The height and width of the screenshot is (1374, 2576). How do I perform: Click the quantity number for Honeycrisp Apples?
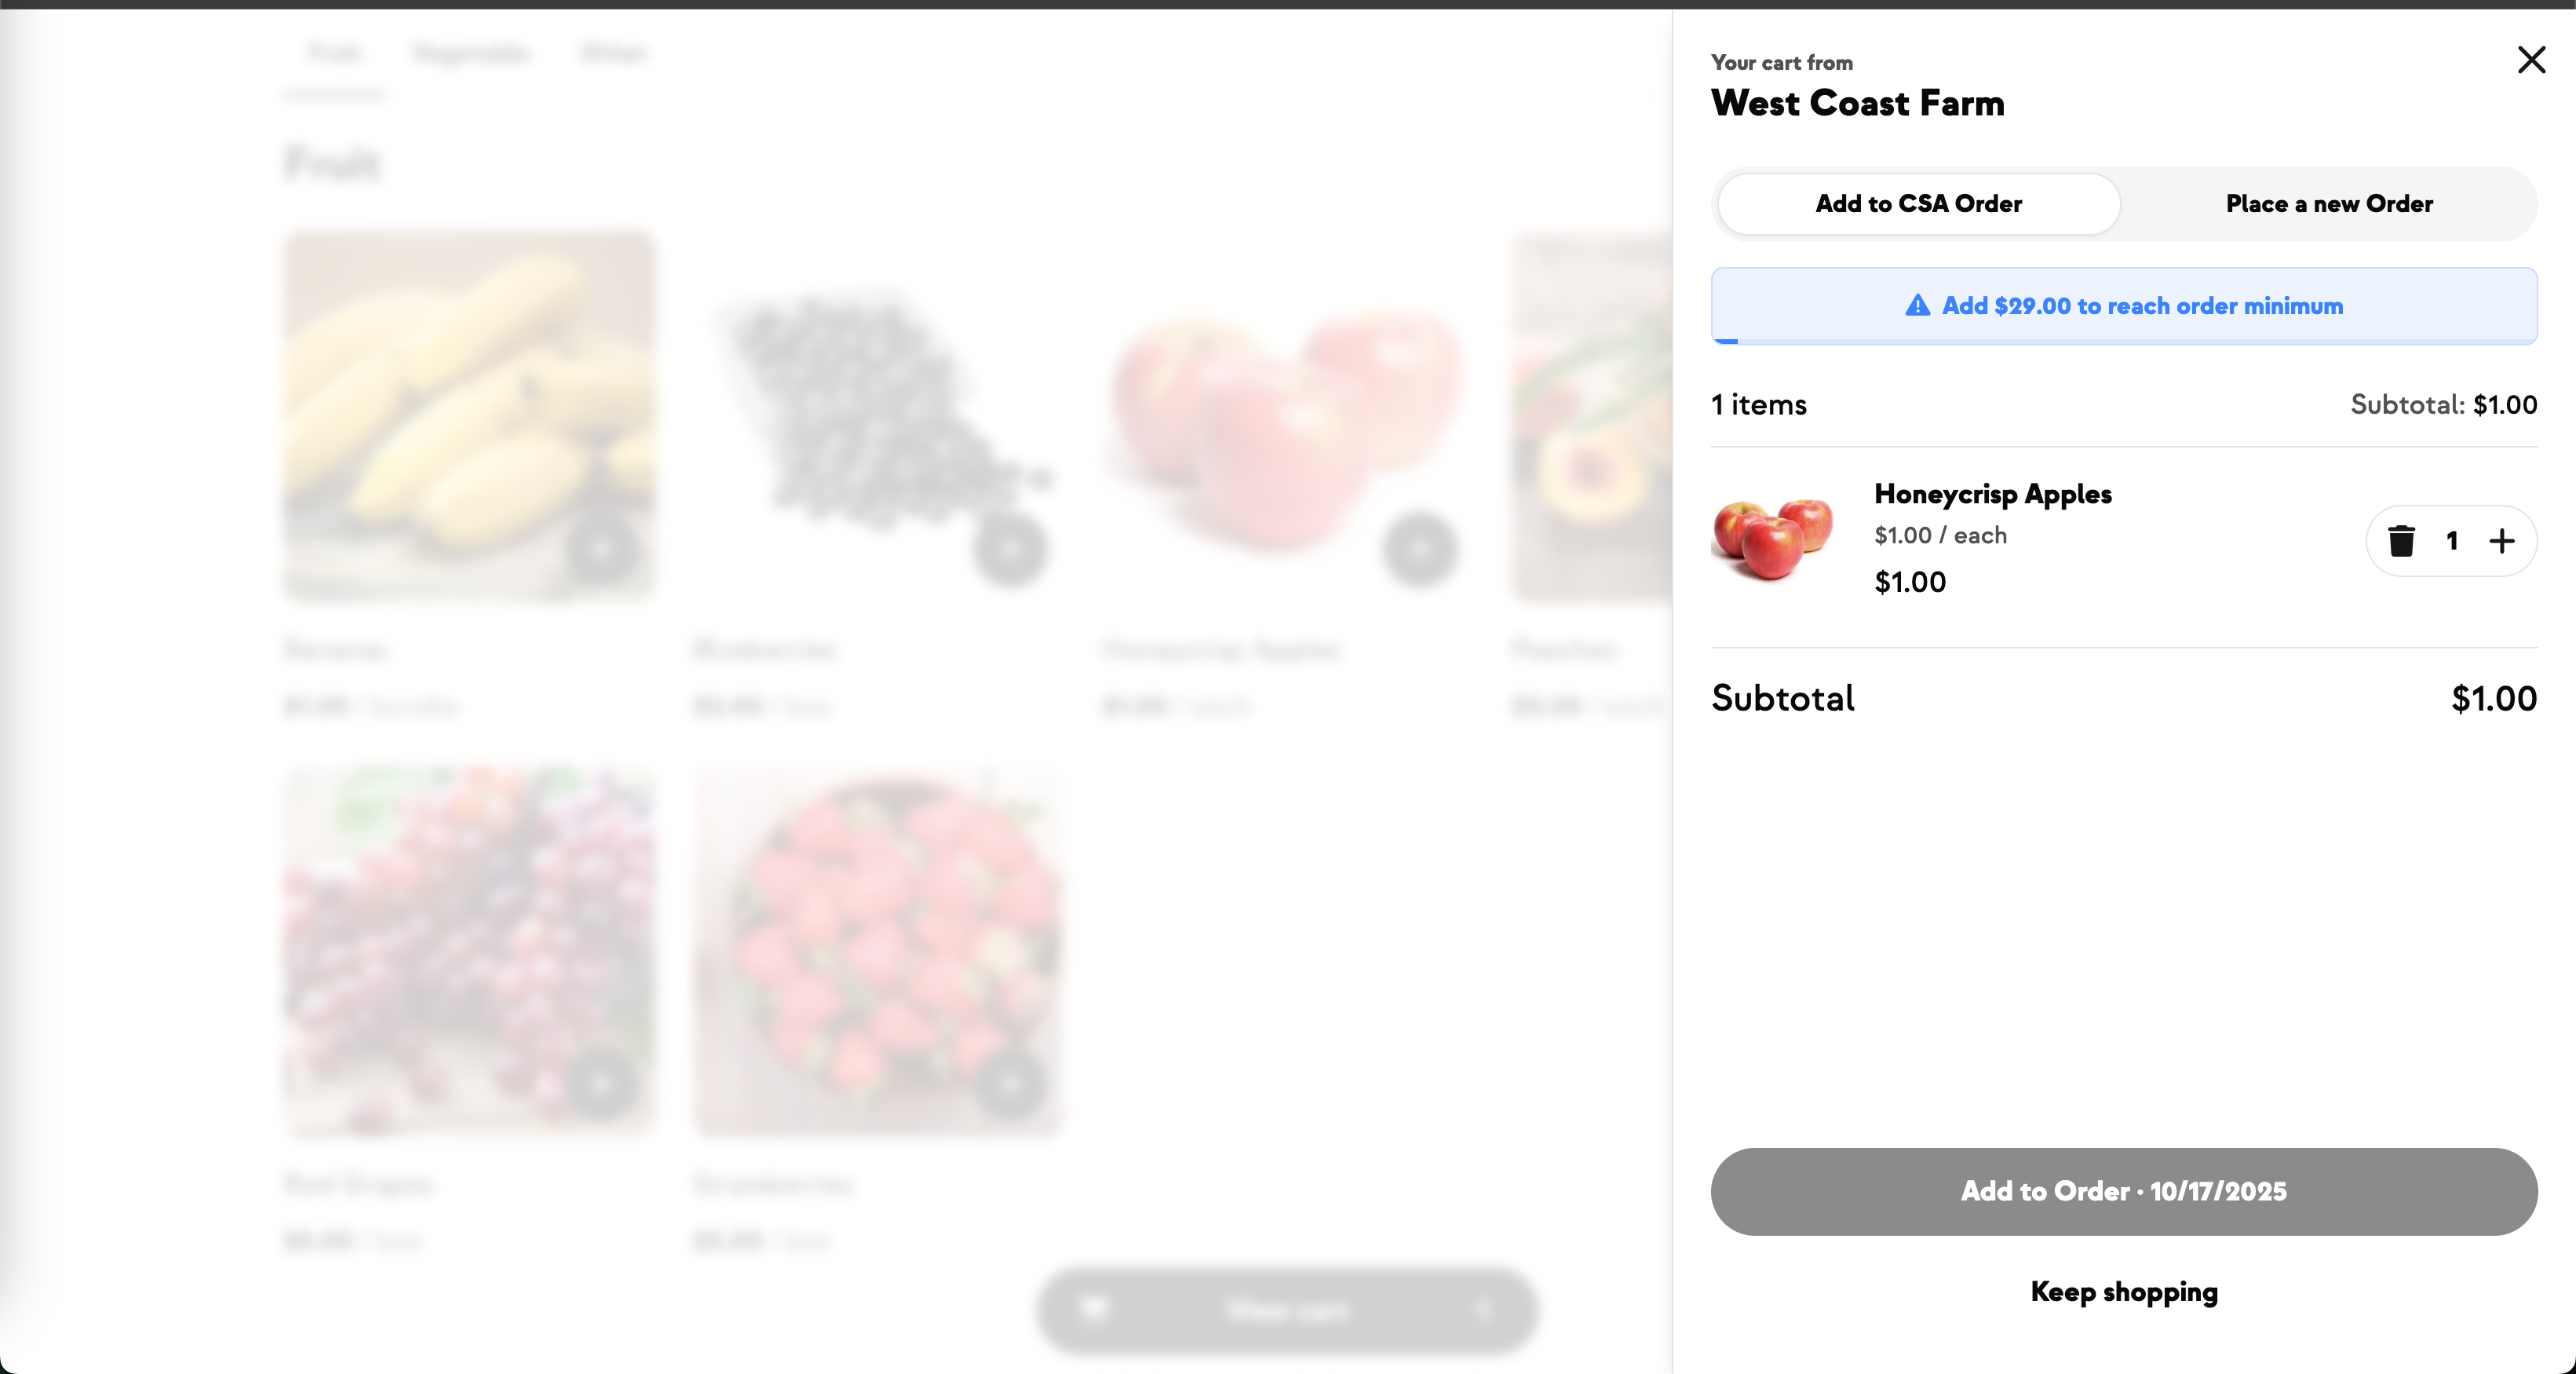point(2451,541)
